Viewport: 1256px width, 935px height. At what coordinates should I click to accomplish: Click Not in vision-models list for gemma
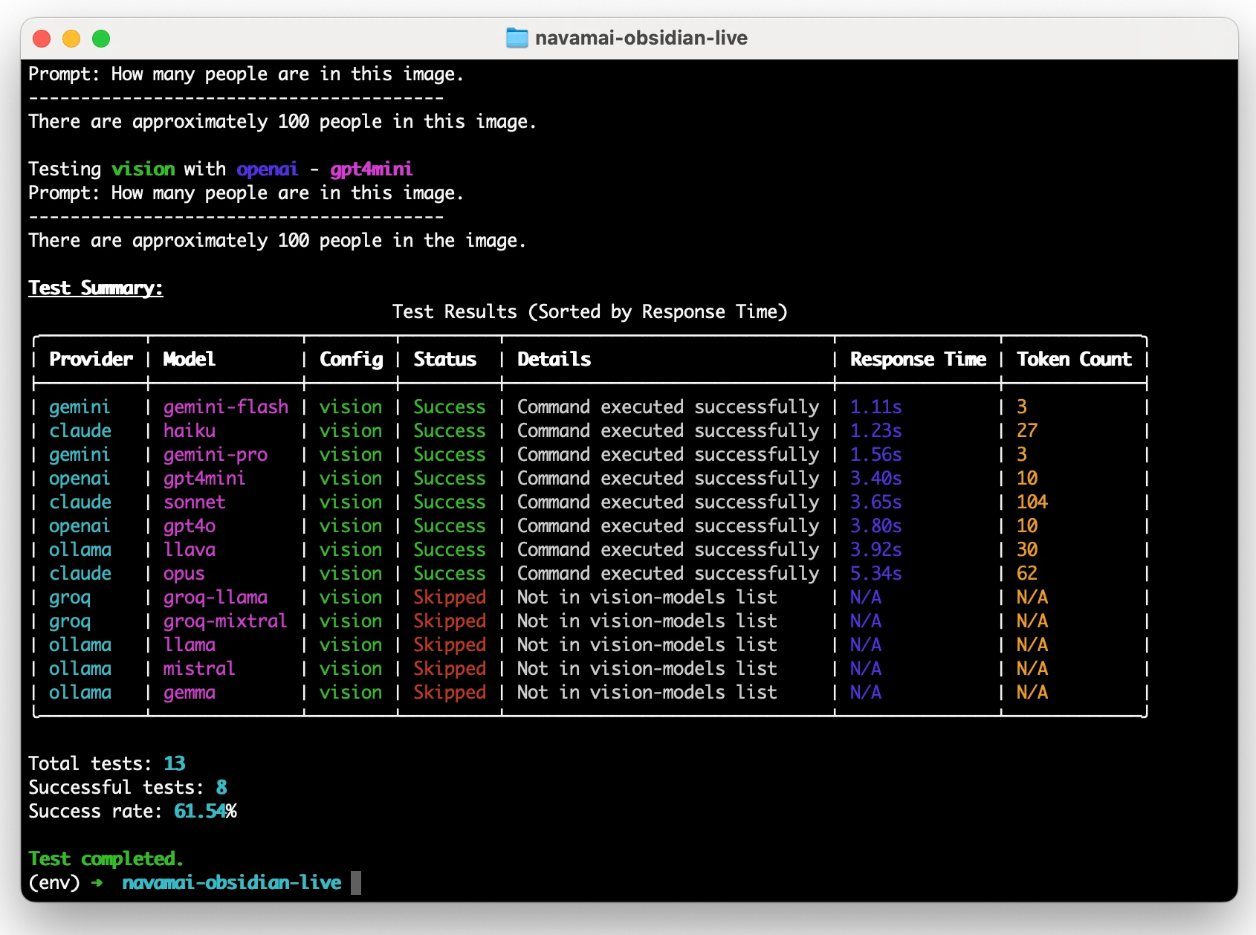pos(647,692)
